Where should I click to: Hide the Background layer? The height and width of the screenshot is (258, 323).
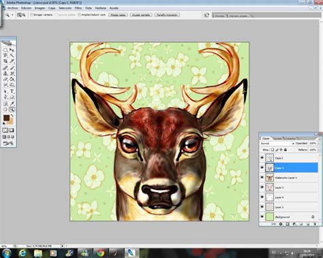pos(262,216)
